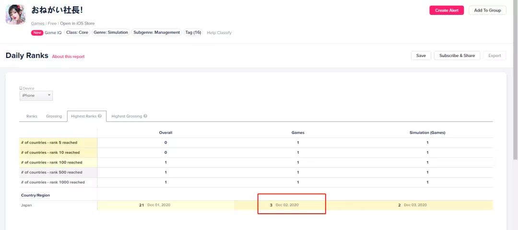Click the Open in iOS Store link
518x230 pixels.
(78, 23)
